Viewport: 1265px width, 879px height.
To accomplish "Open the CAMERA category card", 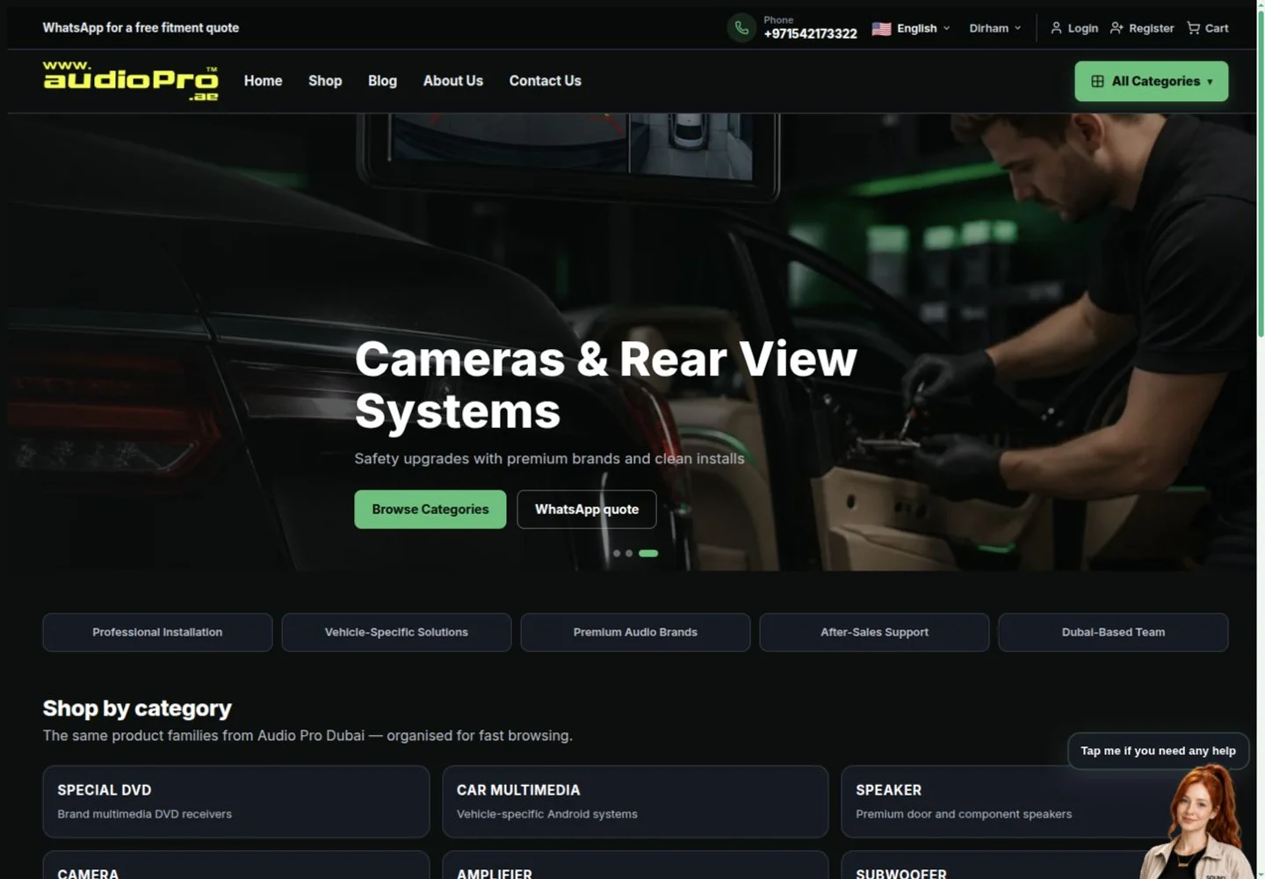I will click(x=236, y=865).
